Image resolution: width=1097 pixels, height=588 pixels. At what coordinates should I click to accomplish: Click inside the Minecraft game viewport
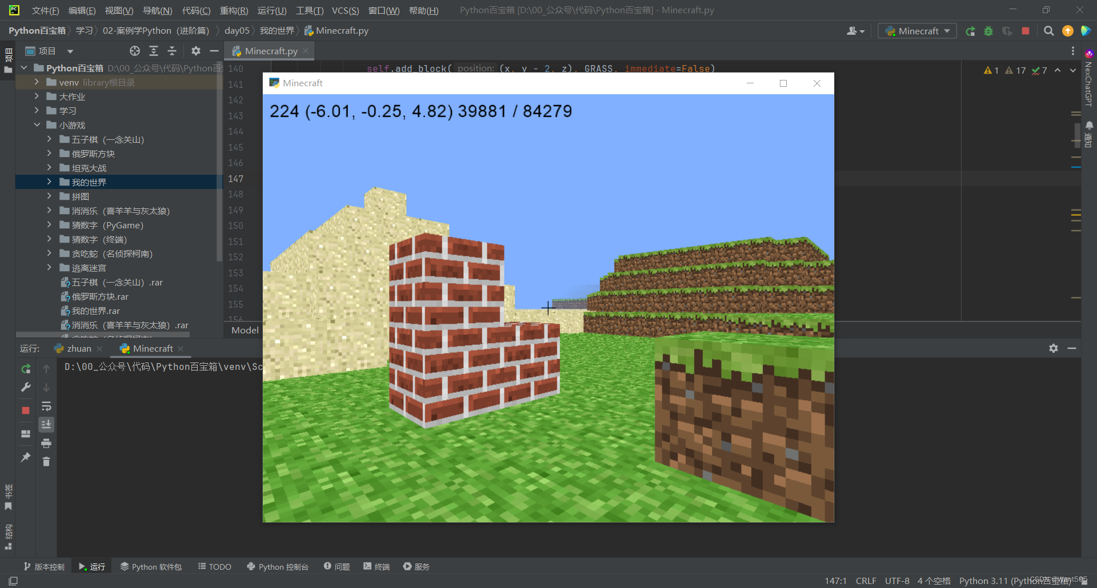point(548,308)
